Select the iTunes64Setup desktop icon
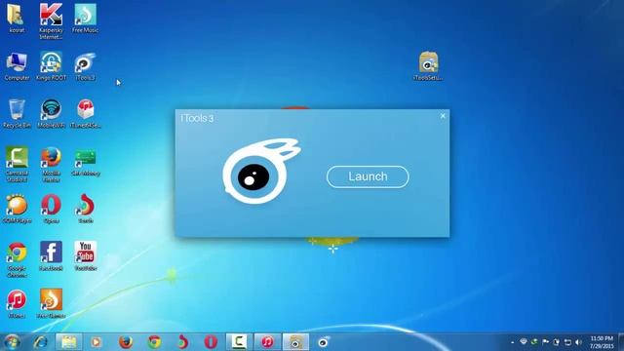Viewport: 624px width, 351px height. point(85,114)
